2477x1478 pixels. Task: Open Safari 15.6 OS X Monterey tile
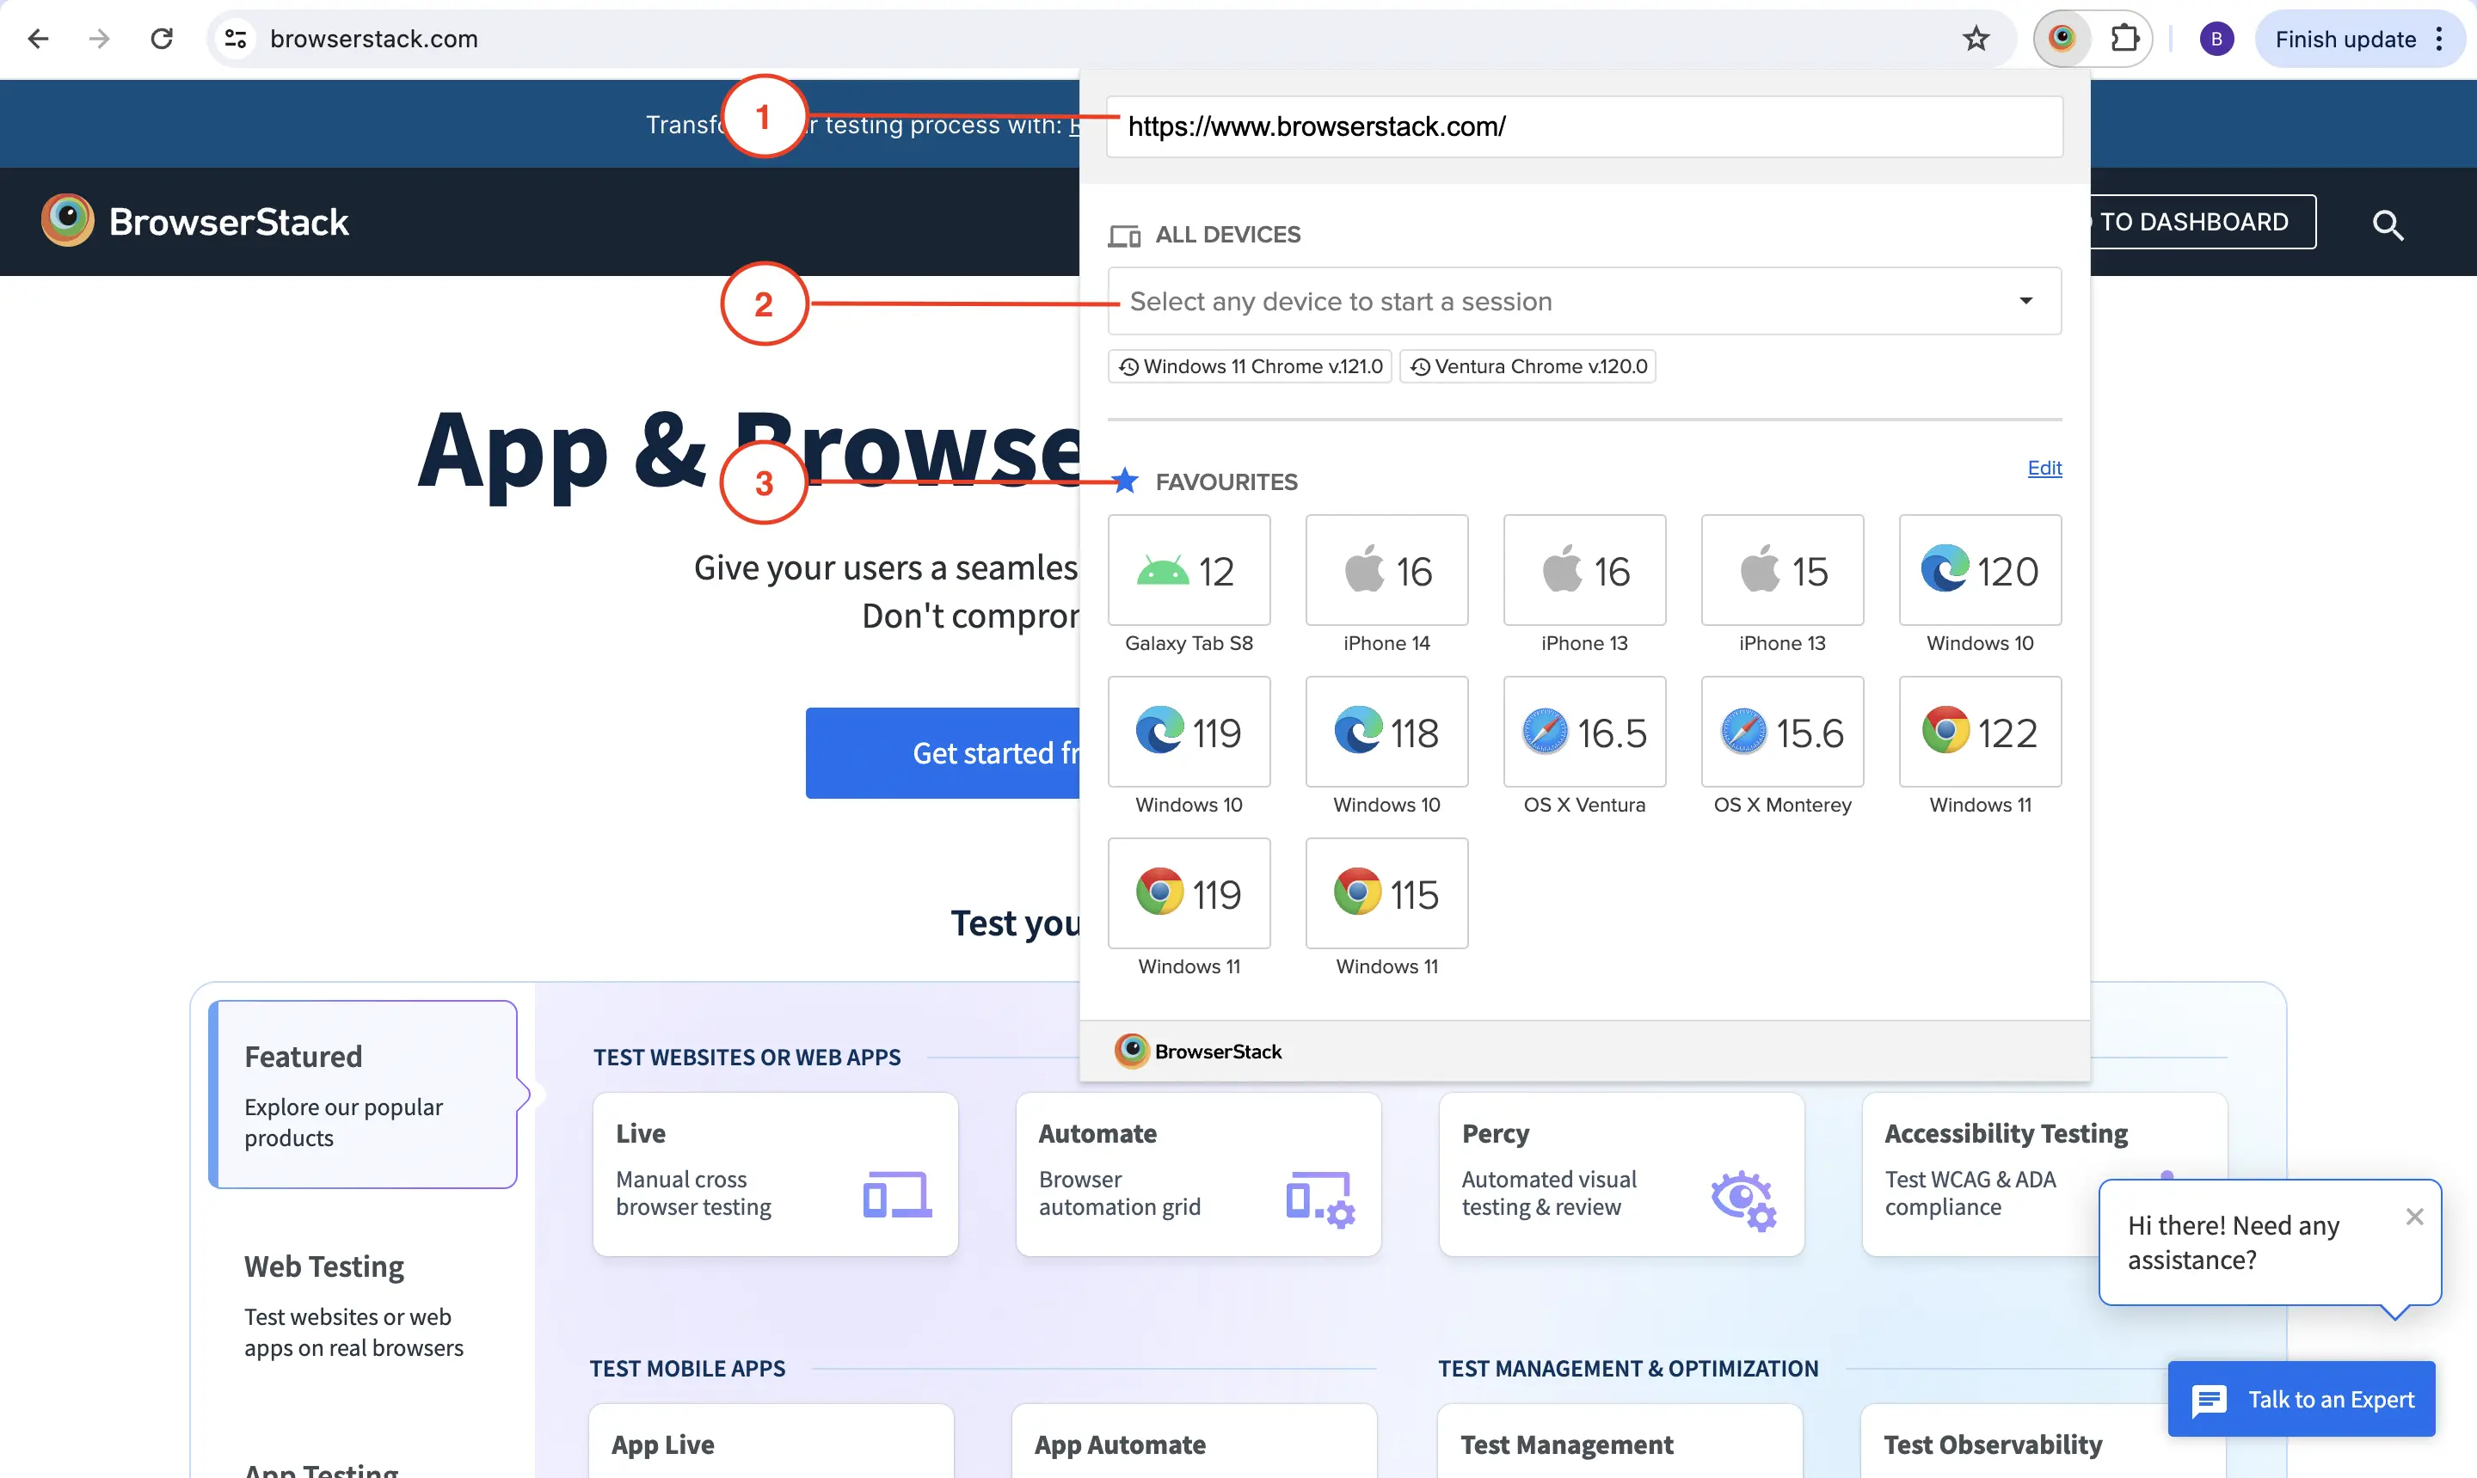(1781, 732)
